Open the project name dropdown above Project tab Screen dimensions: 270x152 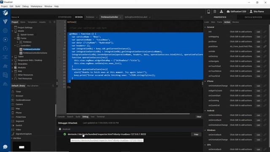(x=15, y=17)
